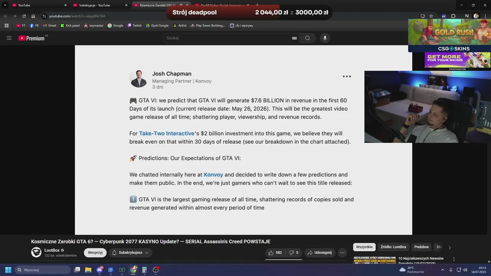Screen dimensions: 491x276
Task: Follow the Konvoy link in post
Action: pos(213,174)
